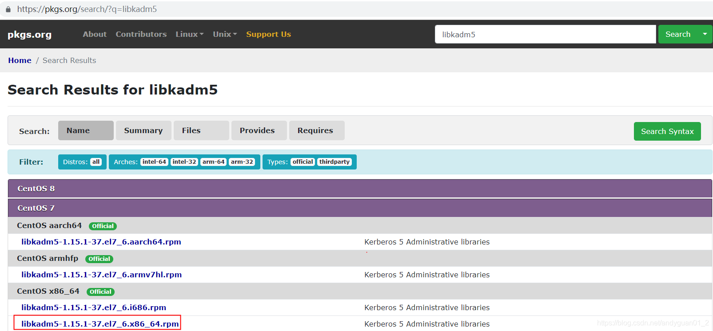This screenshot has height=331, width=713.
Task: Click the Official badge next to CentOS aarch64
Action: click(103, 226)
